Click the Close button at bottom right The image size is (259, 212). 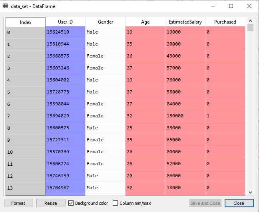pos(239,203)
